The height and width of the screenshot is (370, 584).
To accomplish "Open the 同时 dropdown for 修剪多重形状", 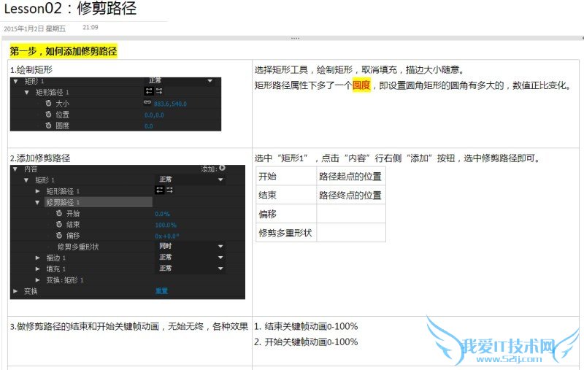I will click(x=191, y=246).
